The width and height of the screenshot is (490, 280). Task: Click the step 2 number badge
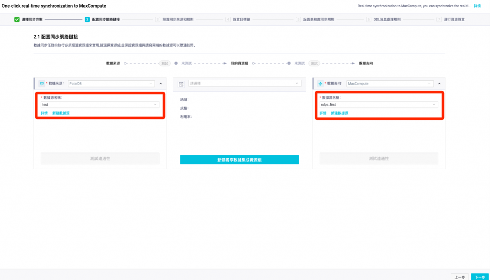87,20
